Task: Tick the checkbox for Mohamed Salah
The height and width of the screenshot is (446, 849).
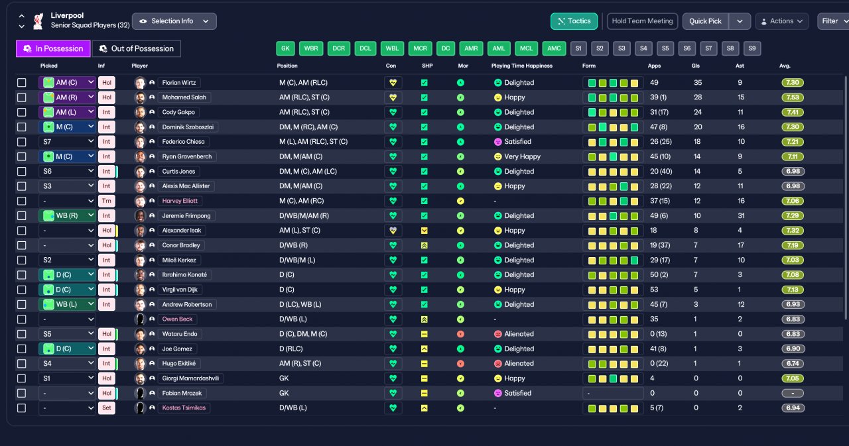Action: pyautogui.click(x=22, y=97)
